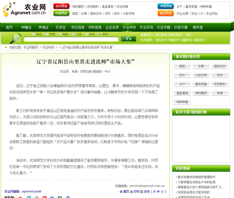Click the font icon beside 字体
Viewport: 234px width, 198px height.
[x=142, y=192]
